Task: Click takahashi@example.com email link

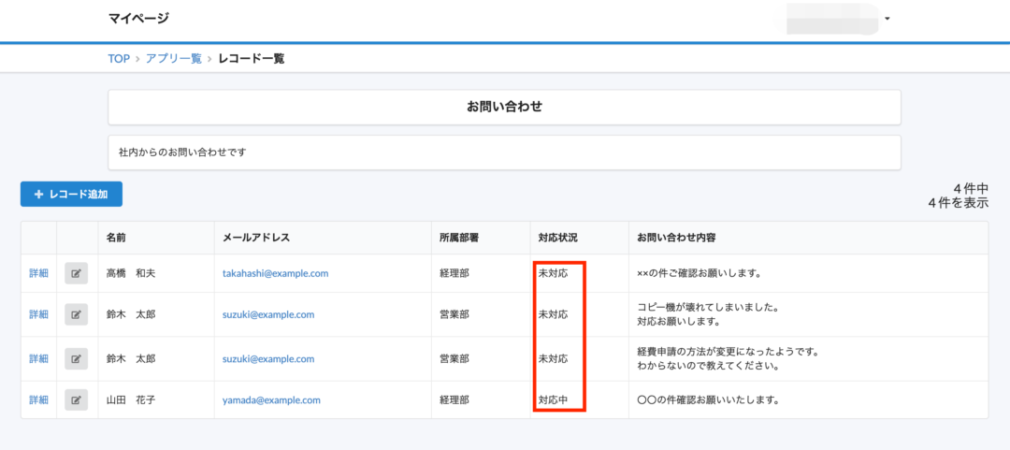Action: coord(275,274)
